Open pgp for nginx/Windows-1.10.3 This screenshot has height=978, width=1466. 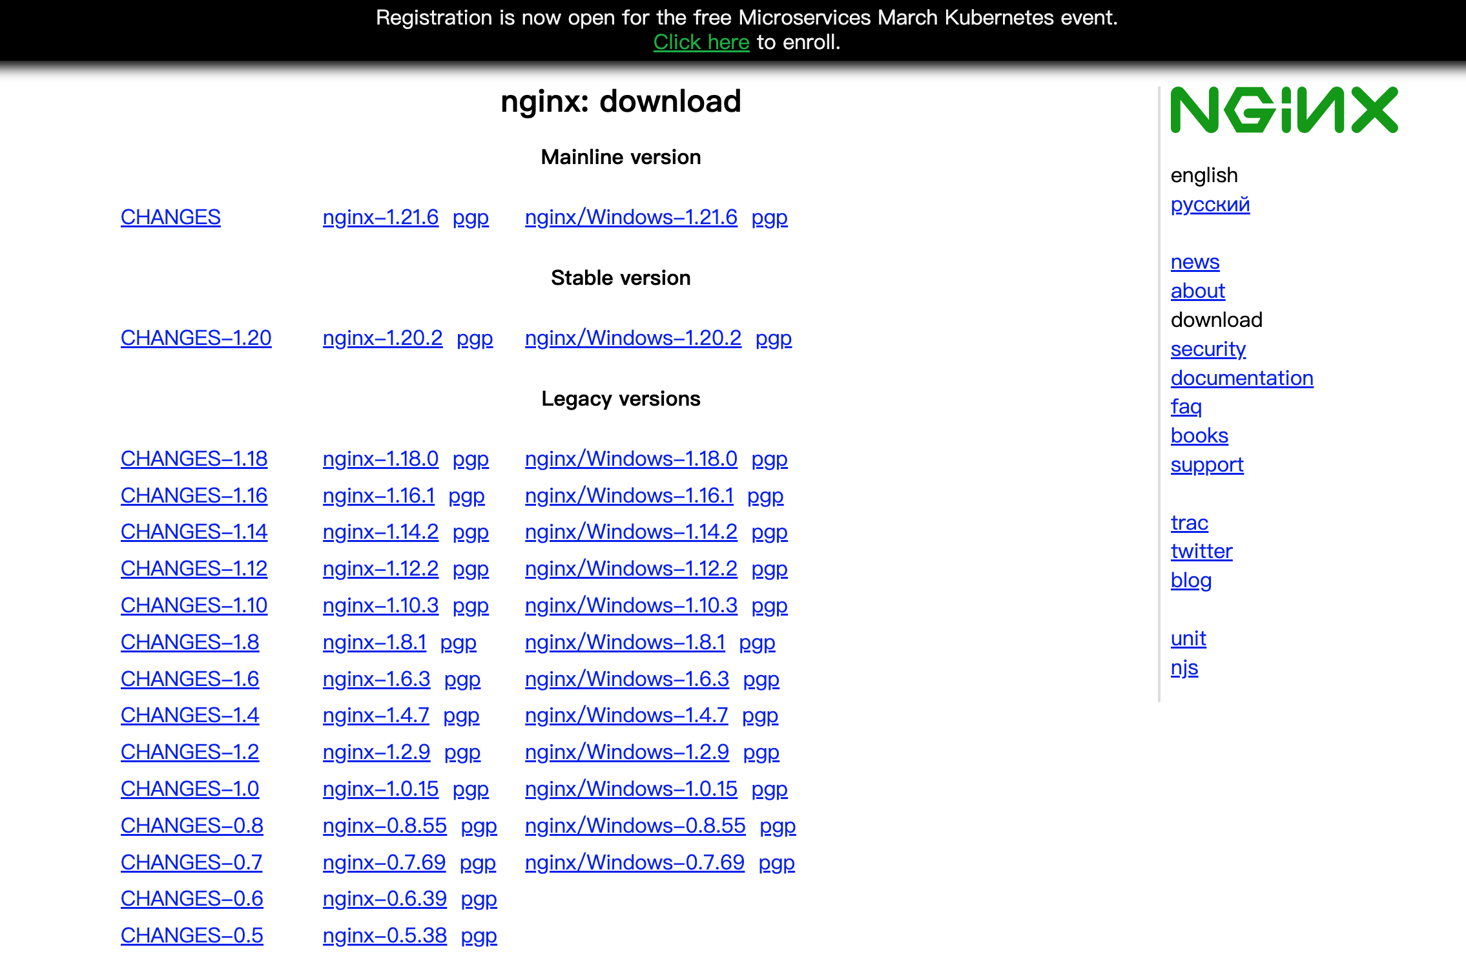(770, 607)
